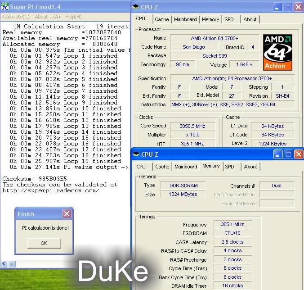Click CAS# Latency value 2.5 clocks
The height and width of the screenshot is (290, 304).
(x=232, y=242)
